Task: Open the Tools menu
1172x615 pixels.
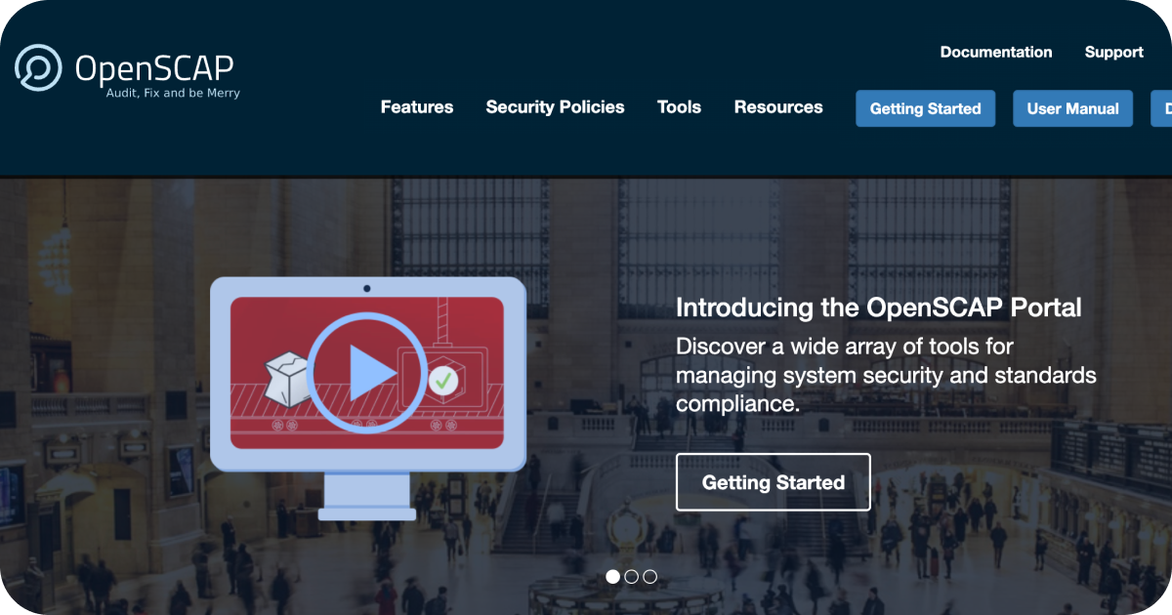Action: pos(679,107)
